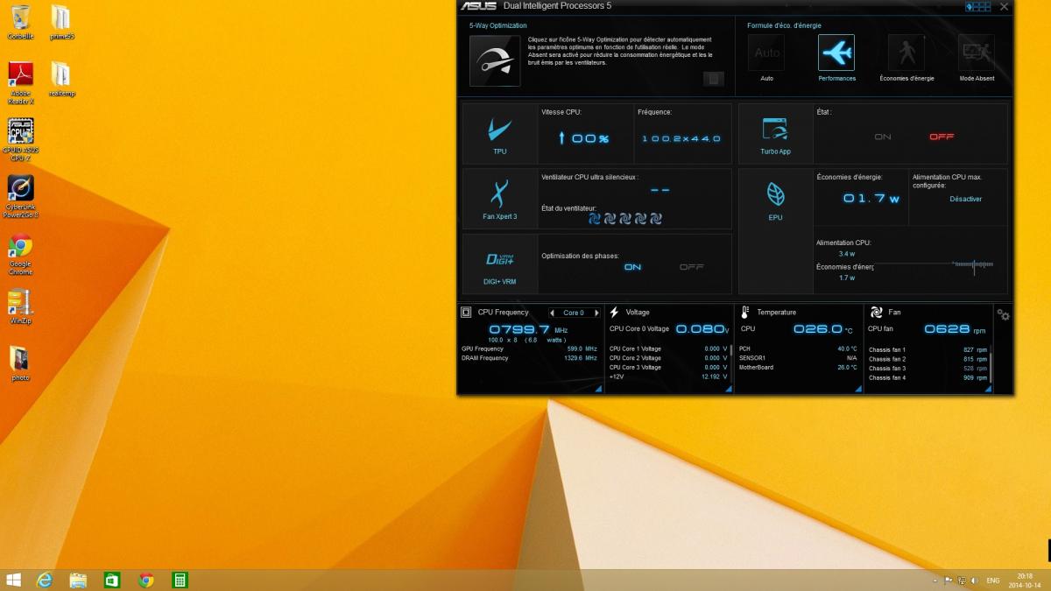The width and height of the screenshot is (1051, 591).
Task: Open the taskbar clock showing 20:18
Action: click(x=1026, y=580)
